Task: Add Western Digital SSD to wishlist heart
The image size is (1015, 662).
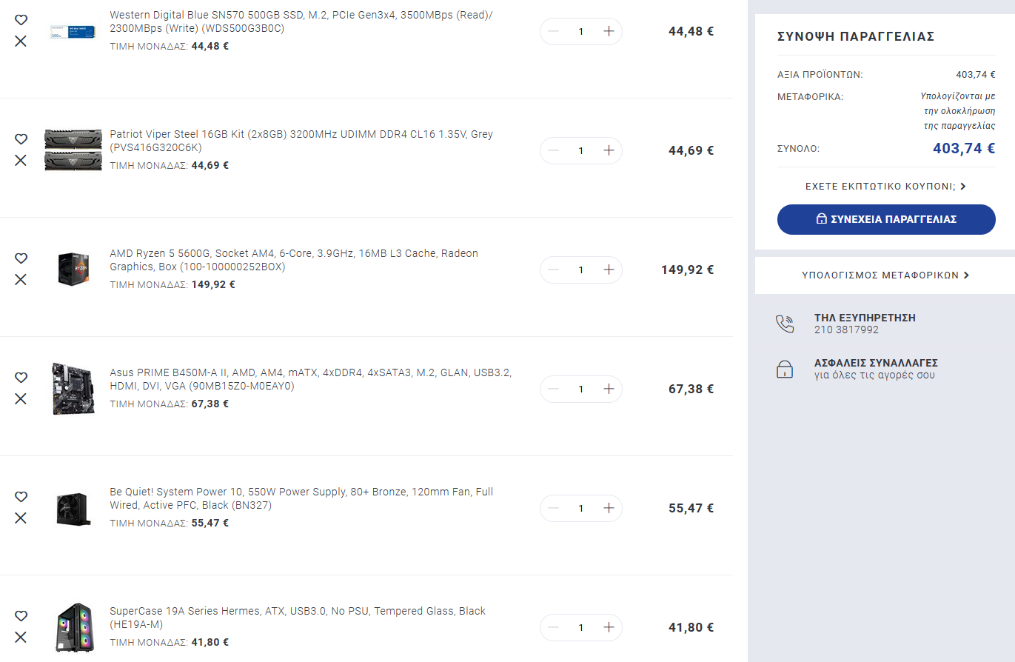Action: pyautogui.click(x=21, y=20)
